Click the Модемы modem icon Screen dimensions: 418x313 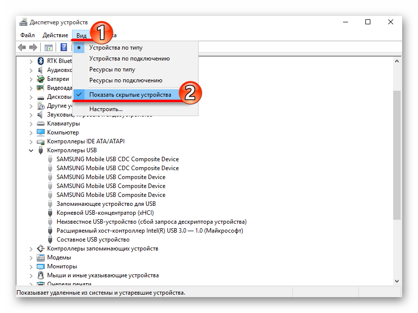pyautogui.click(x=41, y=257)
